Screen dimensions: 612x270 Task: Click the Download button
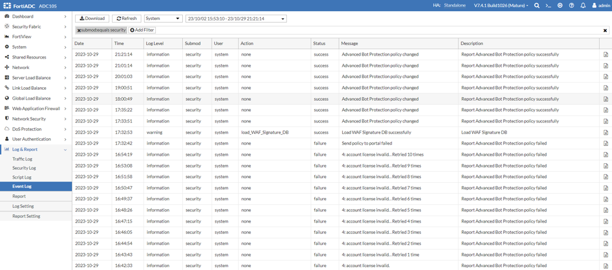coord(92,19)
